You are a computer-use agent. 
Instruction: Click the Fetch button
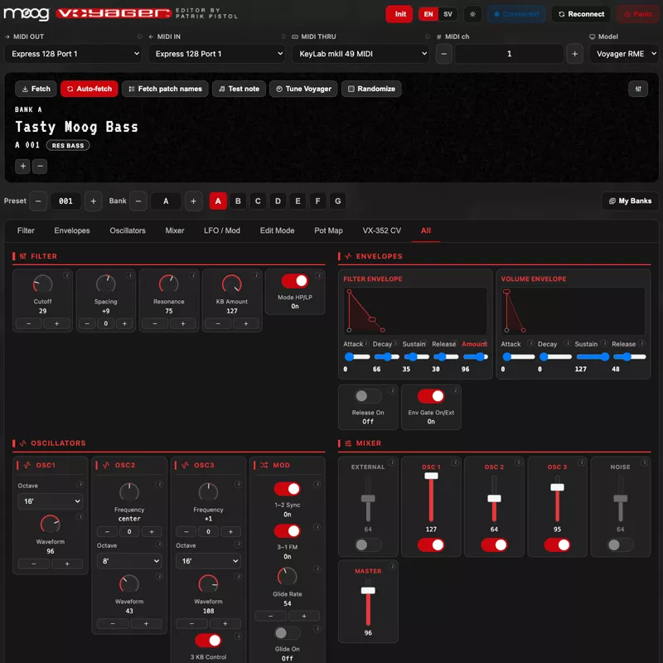[36, 89]
